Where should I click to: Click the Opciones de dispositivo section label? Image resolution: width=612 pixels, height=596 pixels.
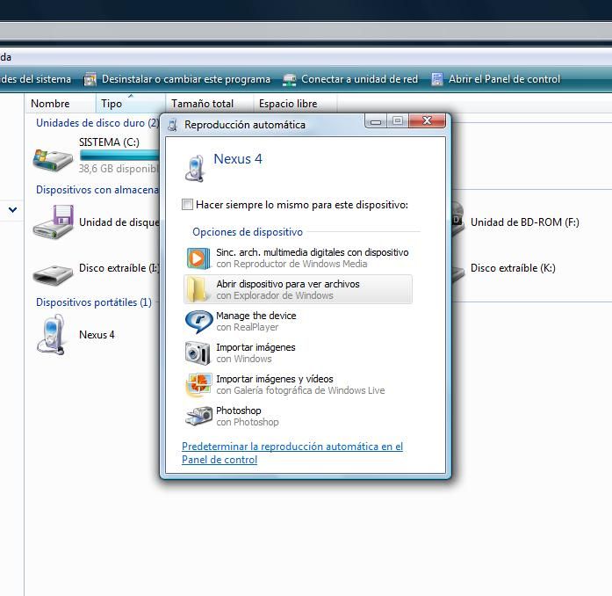point(248,232)
